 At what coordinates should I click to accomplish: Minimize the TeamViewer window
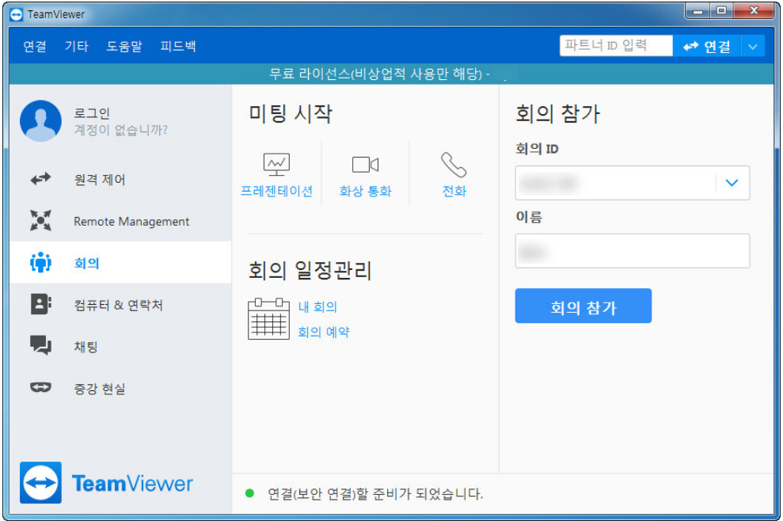click(697, 11)
